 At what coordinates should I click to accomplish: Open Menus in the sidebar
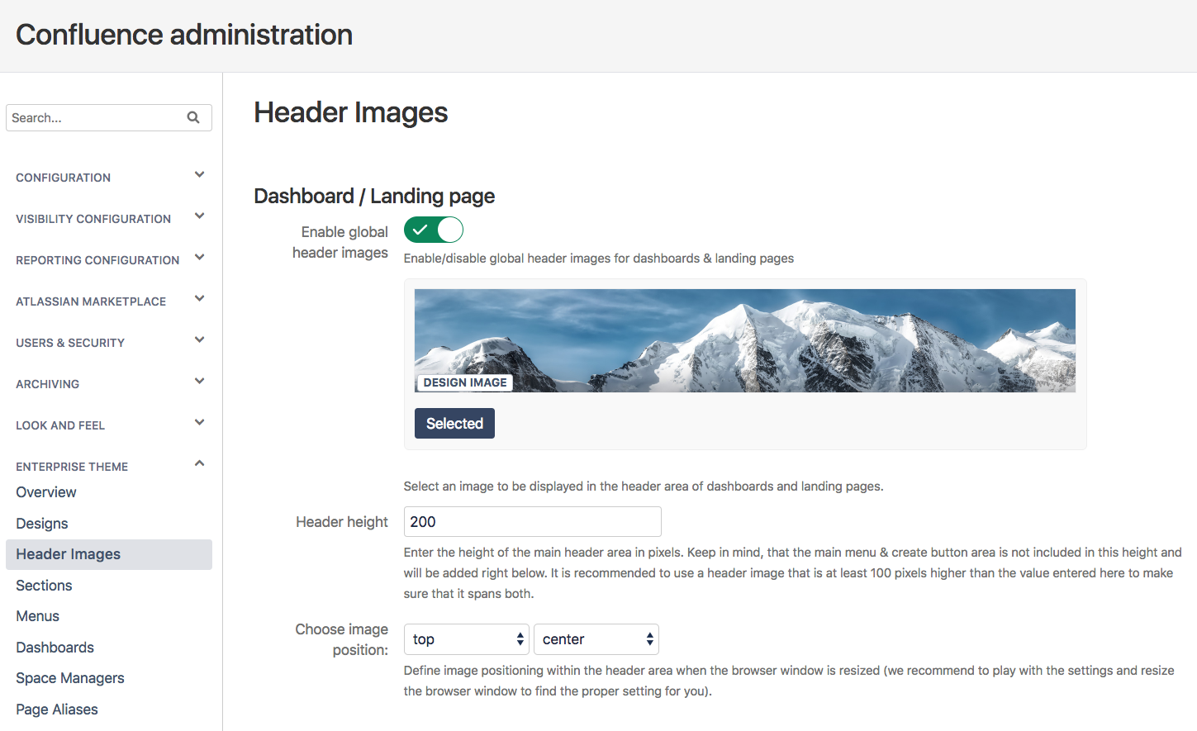[x=37, y=616]
